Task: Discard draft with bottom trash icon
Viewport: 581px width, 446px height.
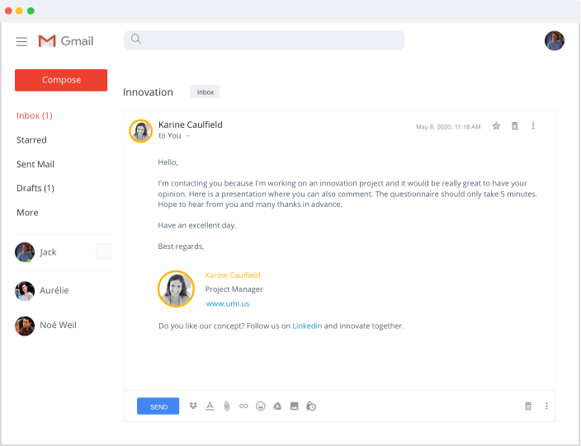Action: 528,406
